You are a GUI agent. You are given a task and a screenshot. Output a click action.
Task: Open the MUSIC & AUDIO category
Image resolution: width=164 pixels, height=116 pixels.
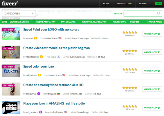tap(155, 22)
